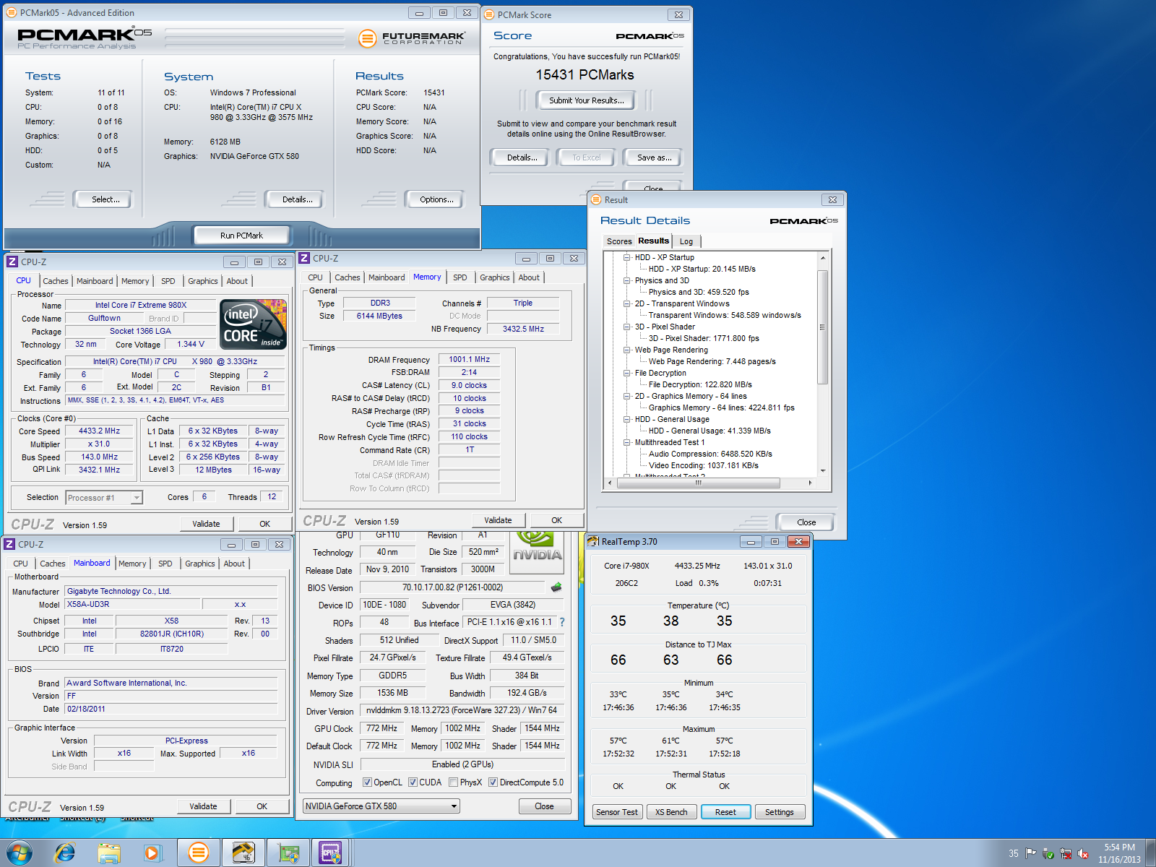Viewport: 1156px width, 867px height.
Task: Open Windows Explorer folder in taskbar
Action: tap(109, 853)
